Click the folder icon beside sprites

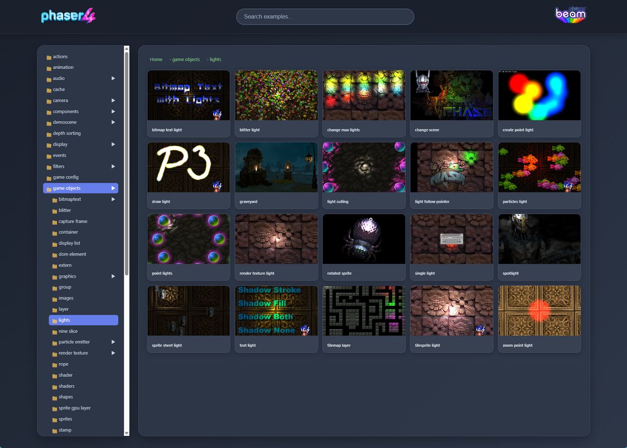(54, 420)
